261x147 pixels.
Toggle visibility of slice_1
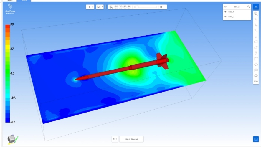pyautogui.click(x=225, y=12)
